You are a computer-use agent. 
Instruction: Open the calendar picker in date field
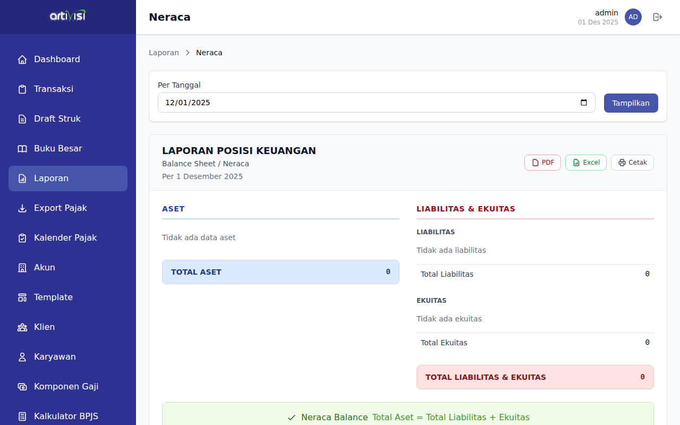point(584,103)
